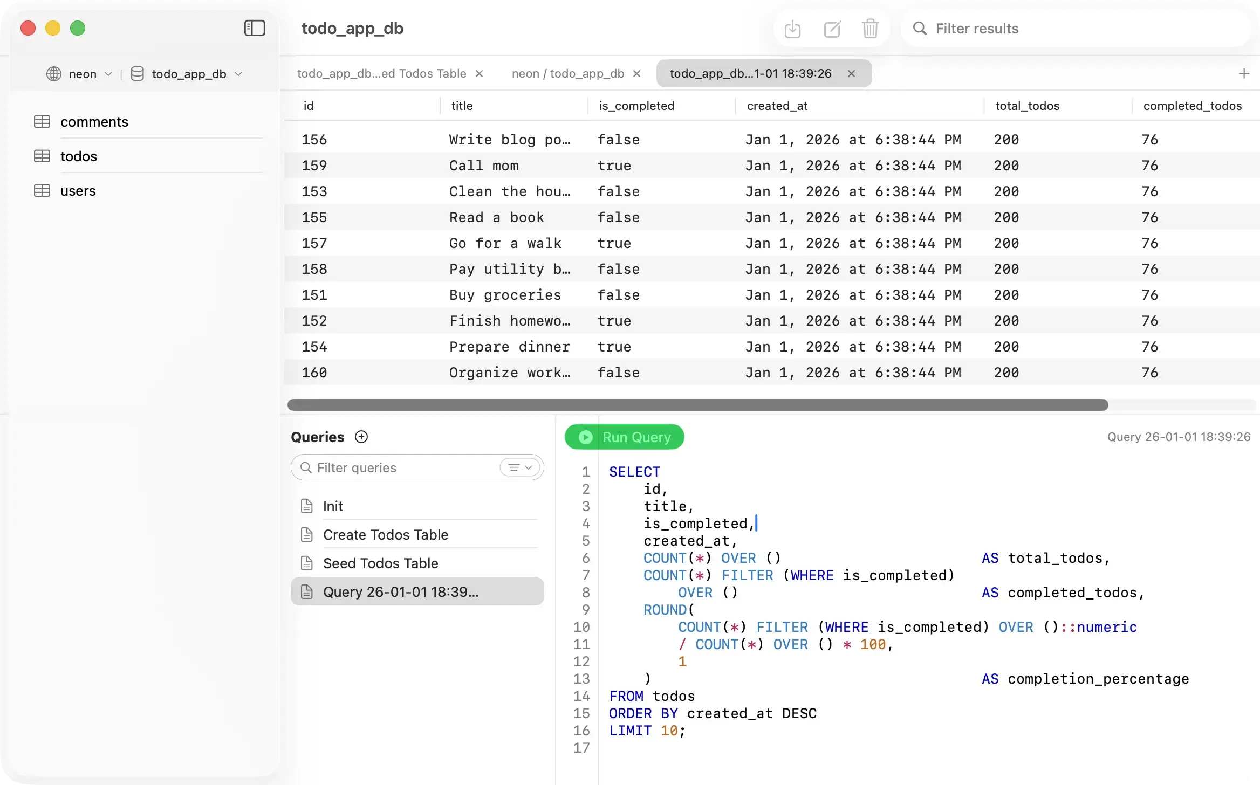The height and width of the screenshot is (785, 1260).
Task: Switch to the neon / todo_app_db tab
Action: coord(567,73)
